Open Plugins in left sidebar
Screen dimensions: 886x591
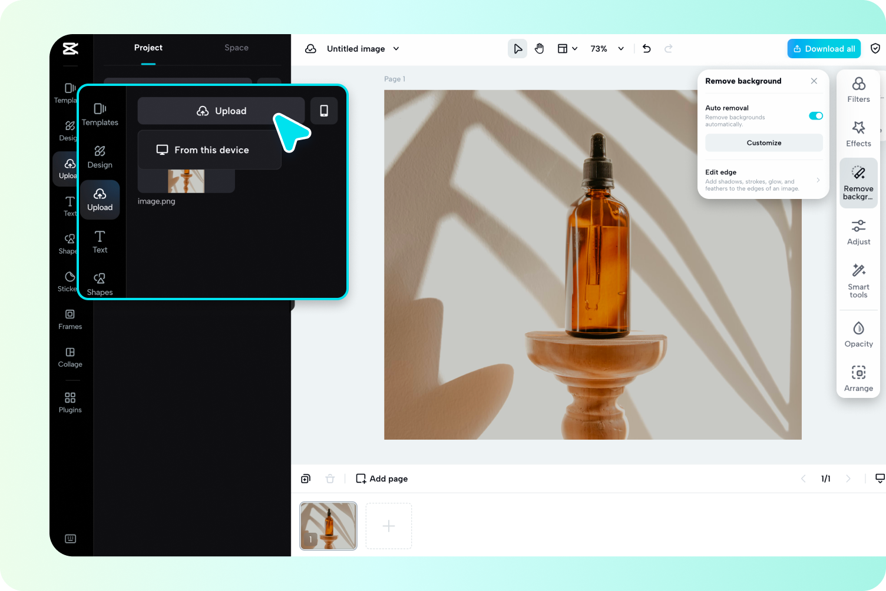[x=70, y=403]
